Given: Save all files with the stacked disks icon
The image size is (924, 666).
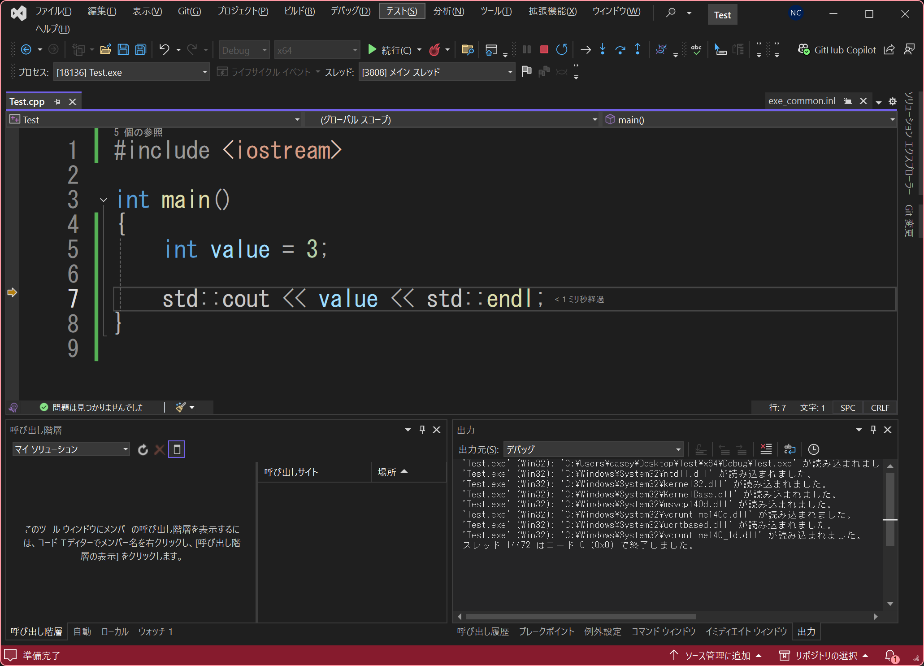Looking at the screenshot, I should point(141,50).
